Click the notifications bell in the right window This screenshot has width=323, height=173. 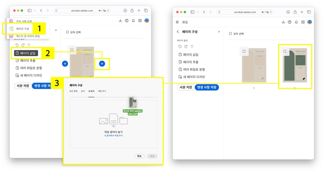(296, 22)
